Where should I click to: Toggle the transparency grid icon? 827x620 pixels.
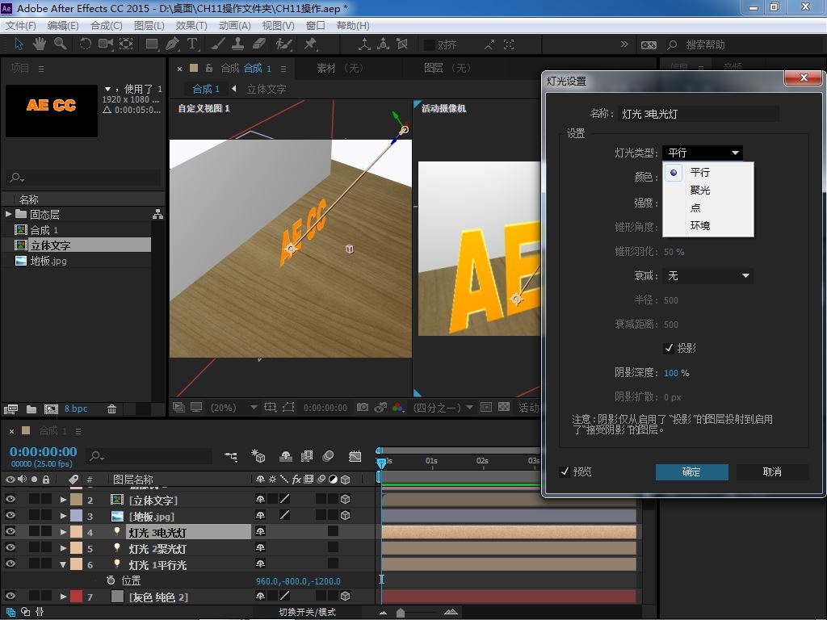pyautogui.click(x=504, y=407)
